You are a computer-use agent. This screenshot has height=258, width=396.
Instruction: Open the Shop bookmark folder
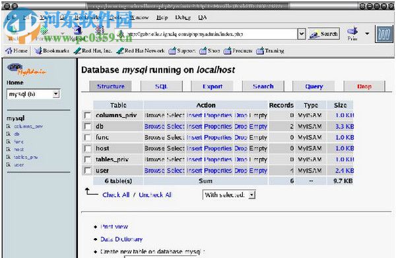coord(209,51)
